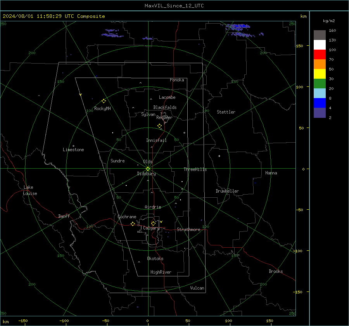
Task: Click the Lake Louise label
Action: [30, 190]
